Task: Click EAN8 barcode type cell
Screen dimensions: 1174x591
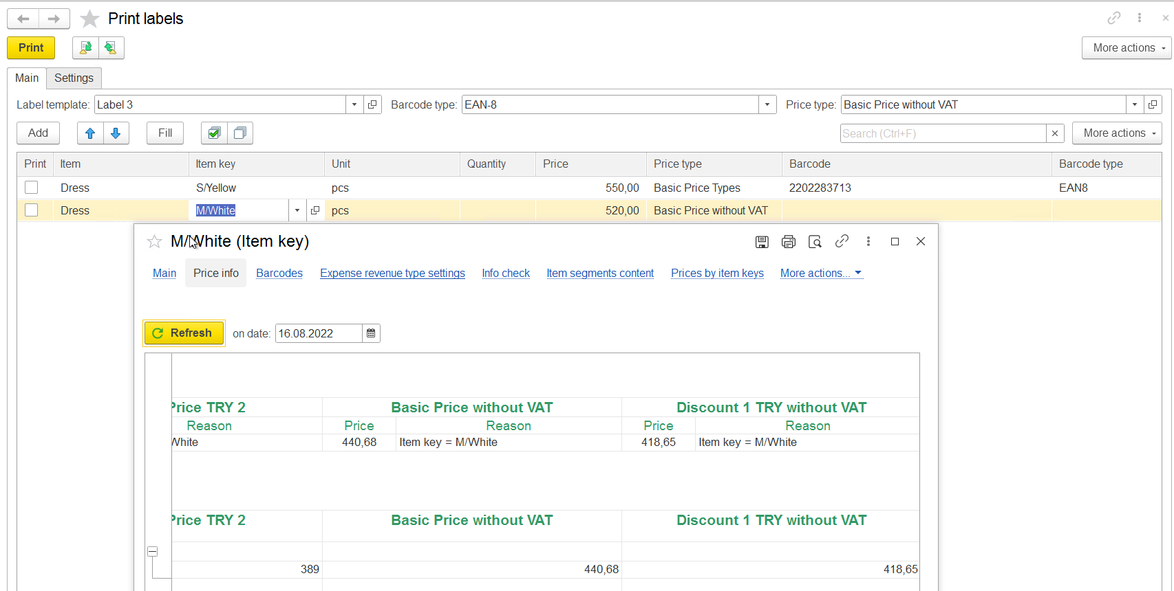Action: click(x=1107, y=188)
